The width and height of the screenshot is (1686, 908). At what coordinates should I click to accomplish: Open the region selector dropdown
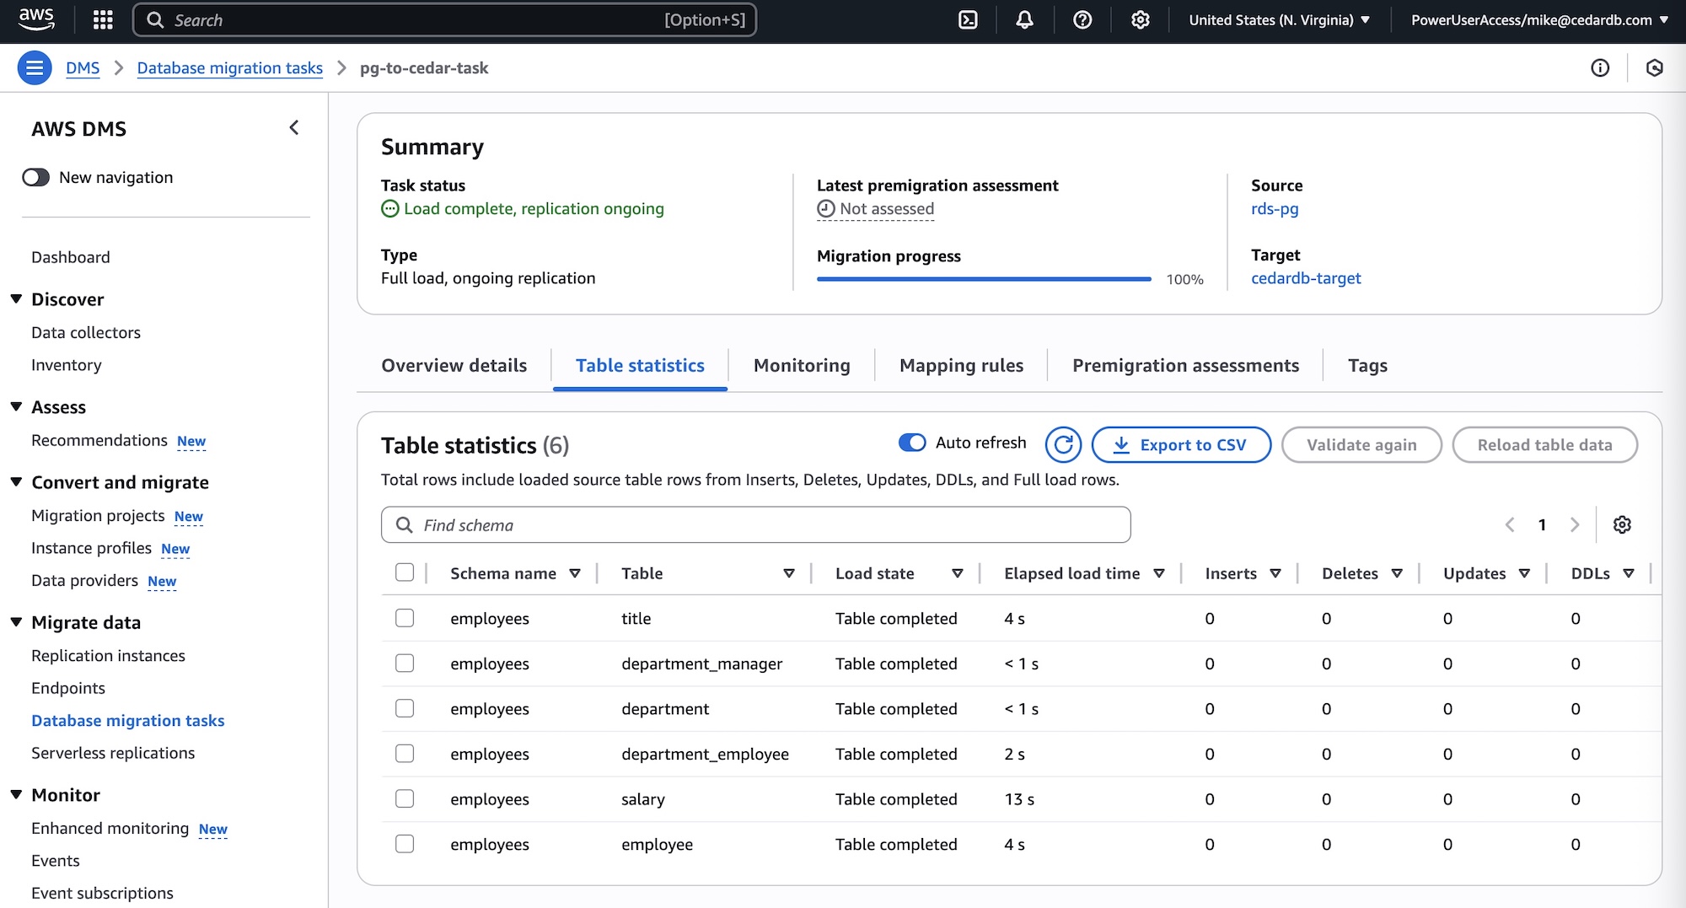1279,20
